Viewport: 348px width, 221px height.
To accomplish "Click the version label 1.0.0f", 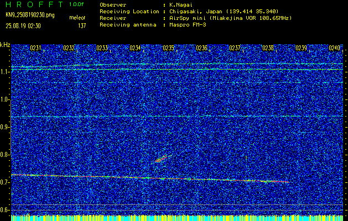I will pos(76,4).
